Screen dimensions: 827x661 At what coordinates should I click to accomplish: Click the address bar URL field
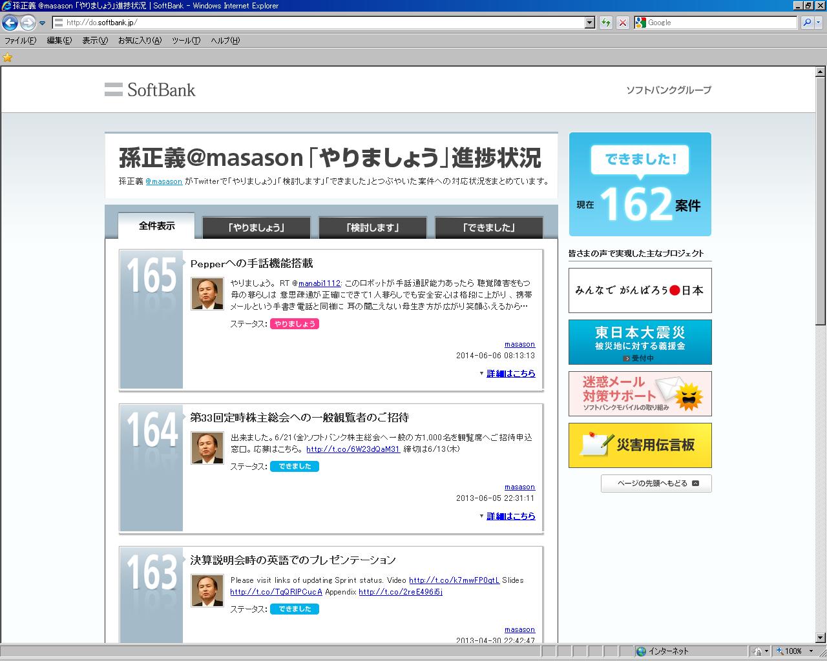(x=318, y=23)
